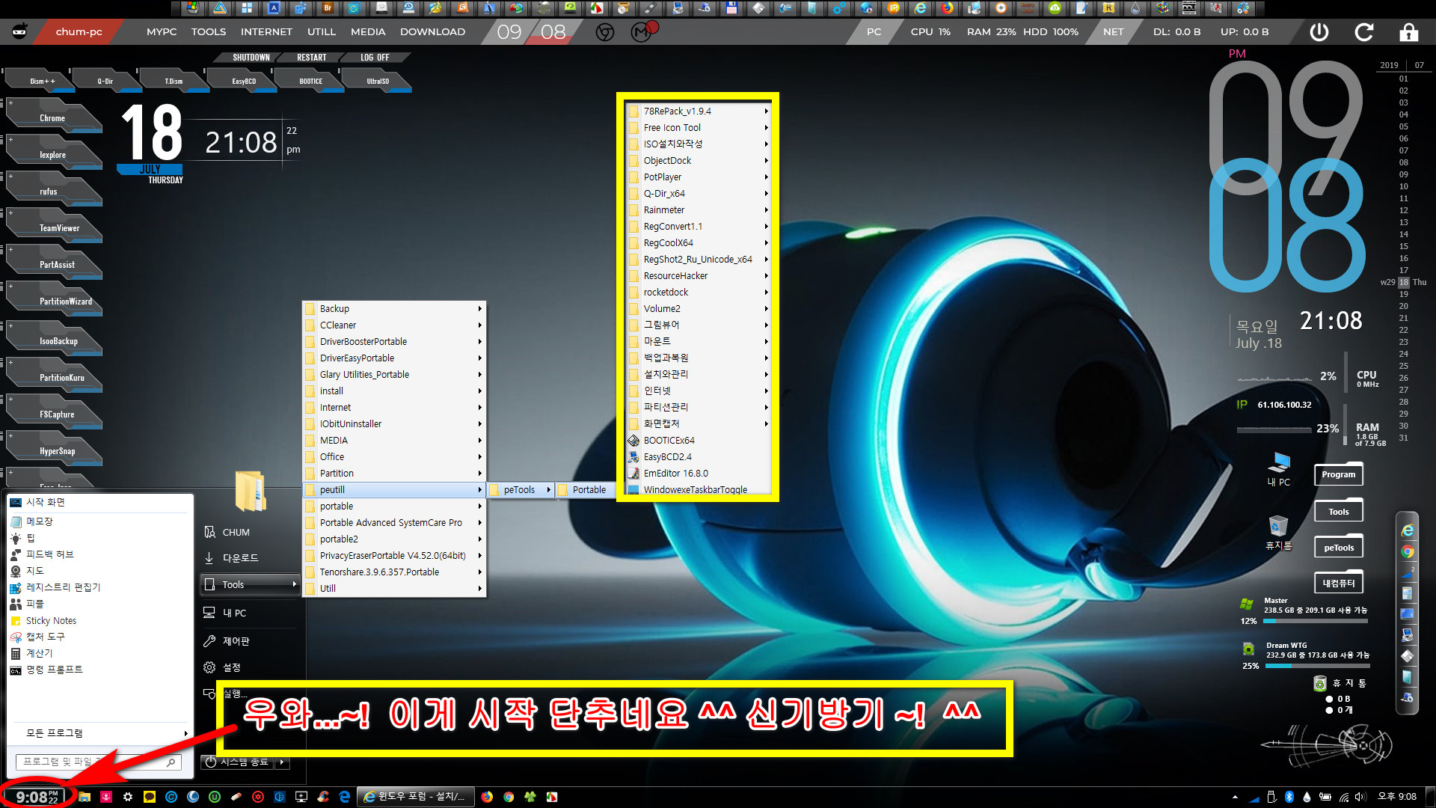The width and height of the screenshot is (1436, 808).
Task: Open the UTILL menu in the top bar
Action: [x=322, y=32]
